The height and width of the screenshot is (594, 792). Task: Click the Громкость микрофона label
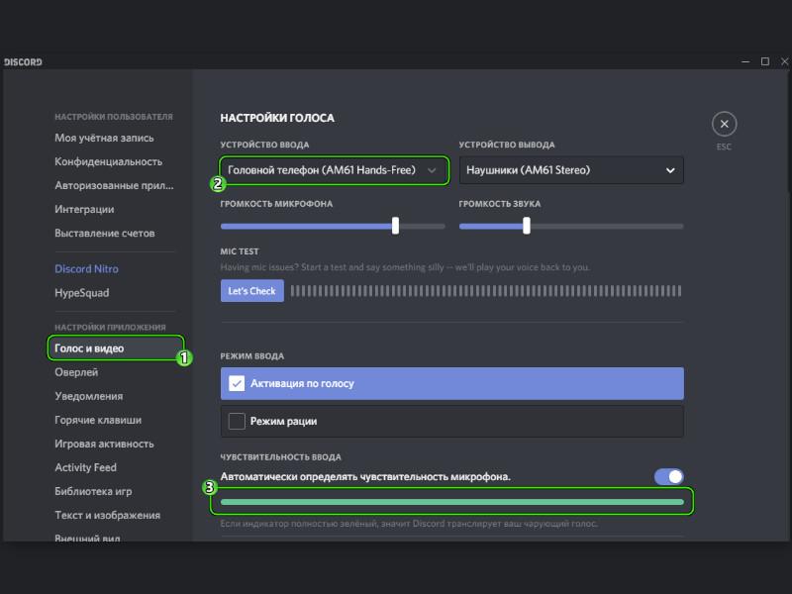pos(276,204)
